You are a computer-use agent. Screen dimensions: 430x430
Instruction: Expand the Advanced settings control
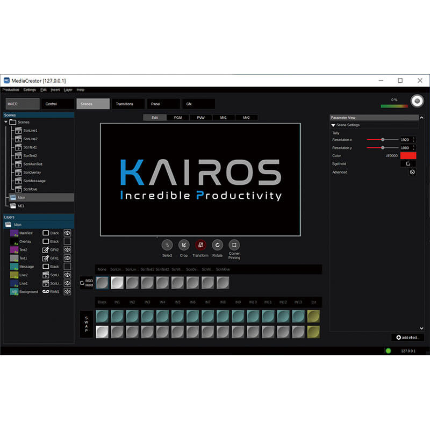click(x=412, y=172)
